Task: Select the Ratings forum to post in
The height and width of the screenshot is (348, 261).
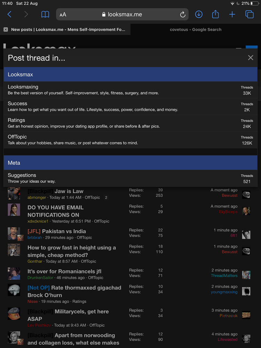Action: tap(16, 120)
